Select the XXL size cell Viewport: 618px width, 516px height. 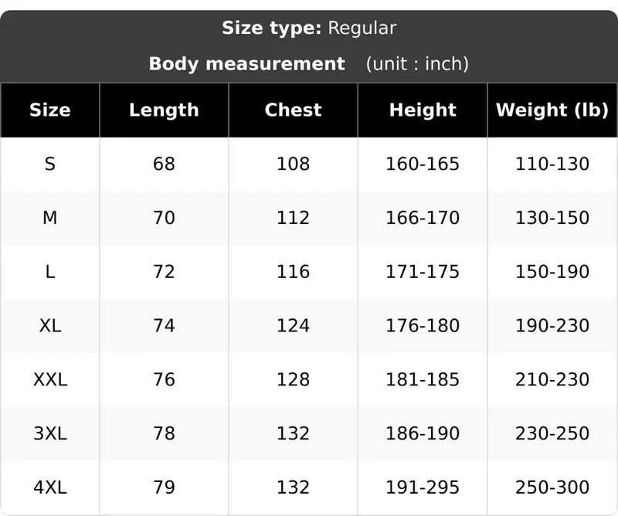pyautogui.click(x=50, y=379)
